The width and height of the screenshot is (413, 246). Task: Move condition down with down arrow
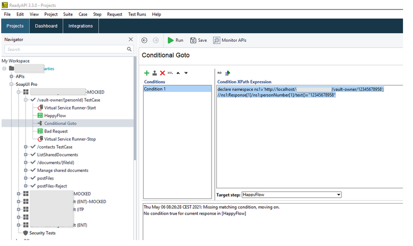pos(186,73)
